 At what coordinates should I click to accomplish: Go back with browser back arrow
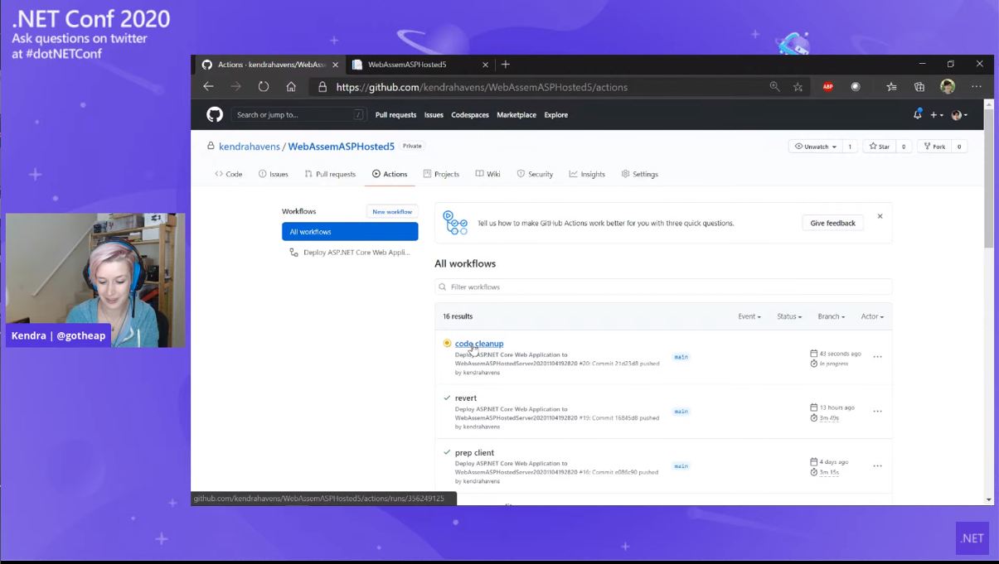tap(209, 86)
